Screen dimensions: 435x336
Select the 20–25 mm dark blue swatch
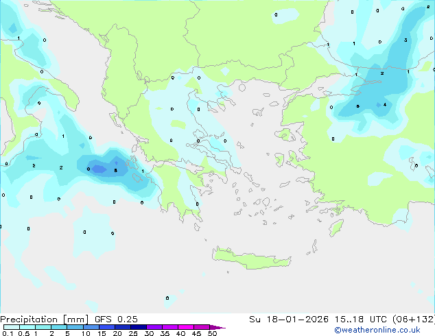click(x=122, y=327)
